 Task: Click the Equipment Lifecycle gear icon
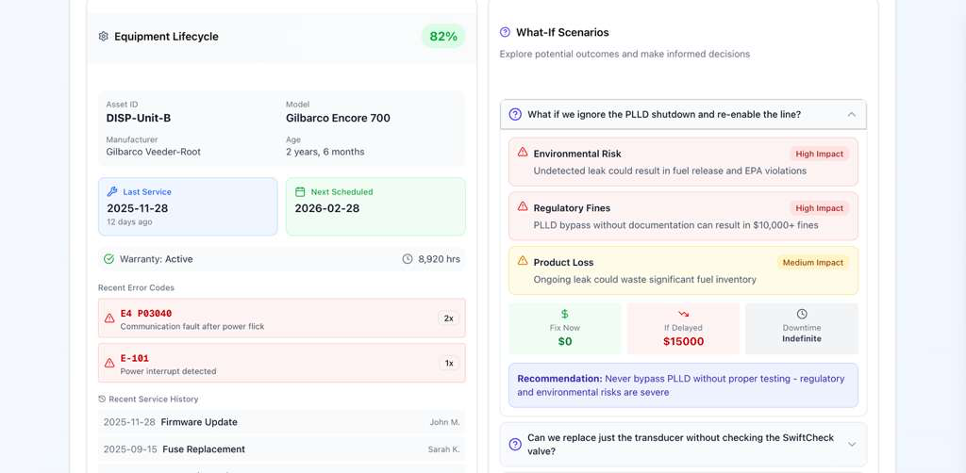tap(104, 37)
